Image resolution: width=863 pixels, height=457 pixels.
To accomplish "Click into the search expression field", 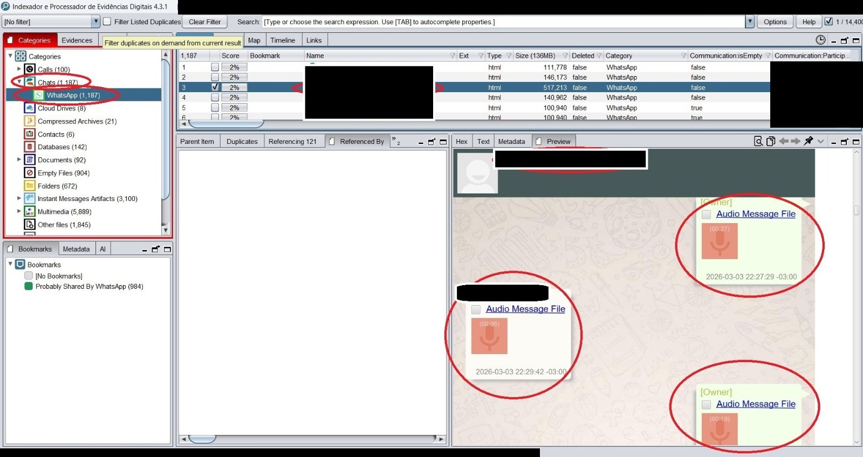I will [503, 22].
